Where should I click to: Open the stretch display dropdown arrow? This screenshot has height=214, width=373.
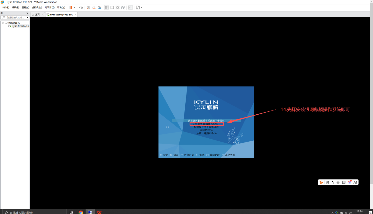[x=141, y=8]
